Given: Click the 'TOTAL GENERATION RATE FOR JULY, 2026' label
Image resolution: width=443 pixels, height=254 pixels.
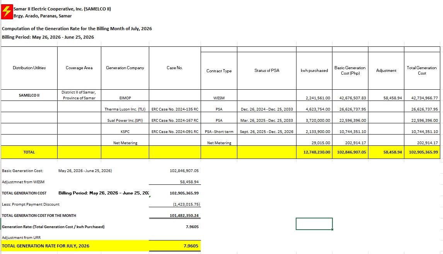Looking at the screenshot, I should [46, 246].
